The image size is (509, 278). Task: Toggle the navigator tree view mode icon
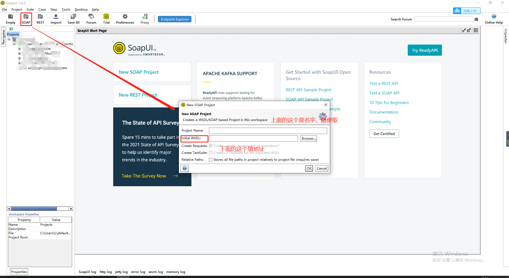coord(11,29)
